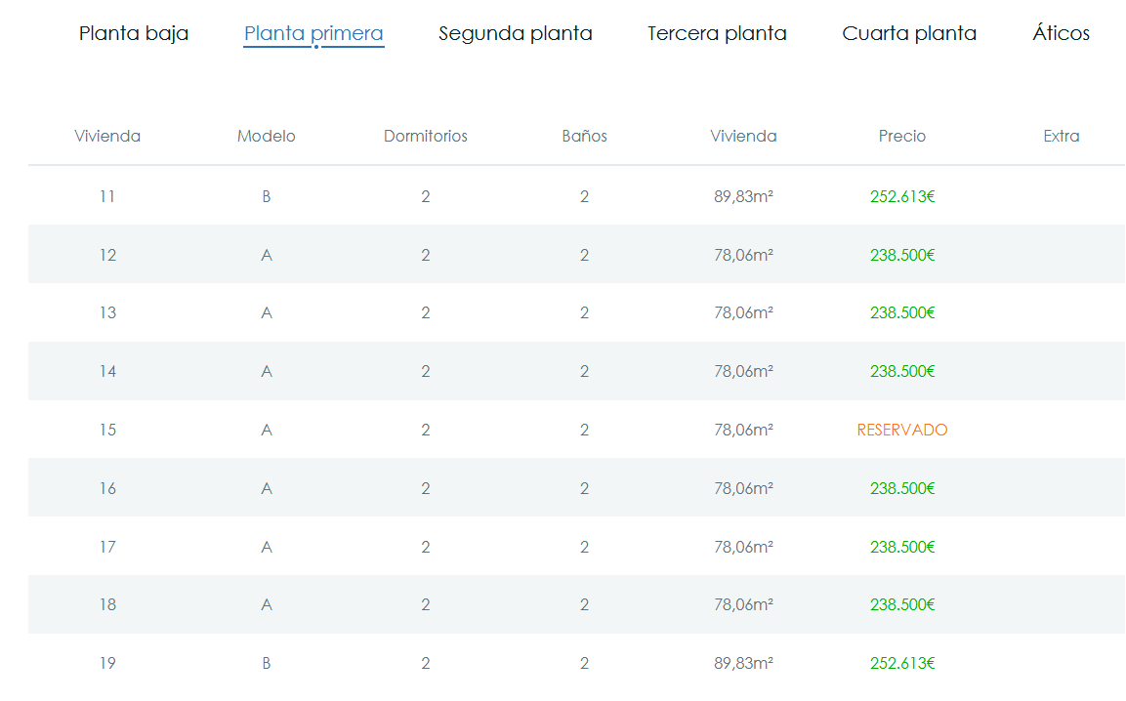Click the Modelo column header
Viewport: 1126px width, 701px height.
pos(267,136)
